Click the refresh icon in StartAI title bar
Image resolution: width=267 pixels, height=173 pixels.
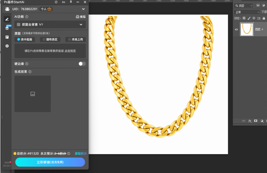tap(56, 2)
